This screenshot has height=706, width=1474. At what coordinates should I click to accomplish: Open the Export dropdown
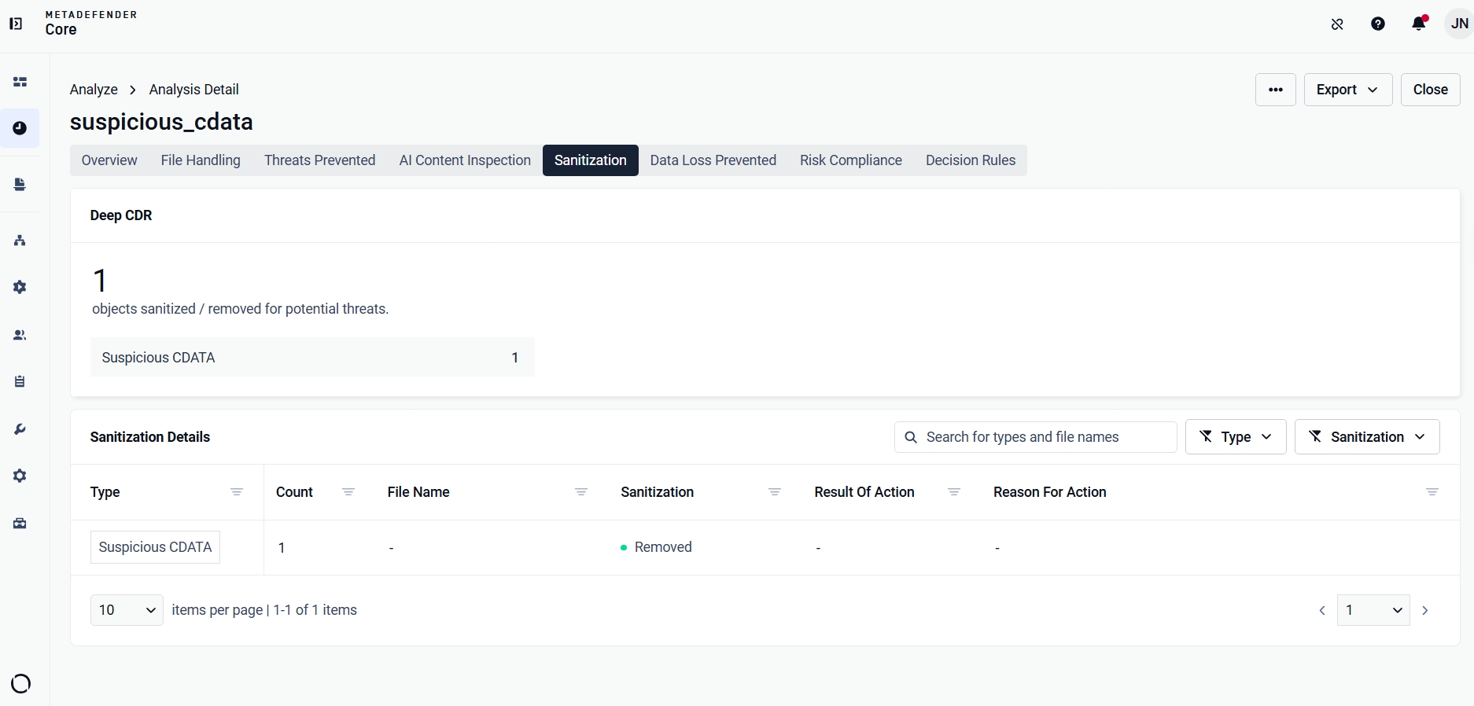pyautogui.click(x=1348, y=90)
